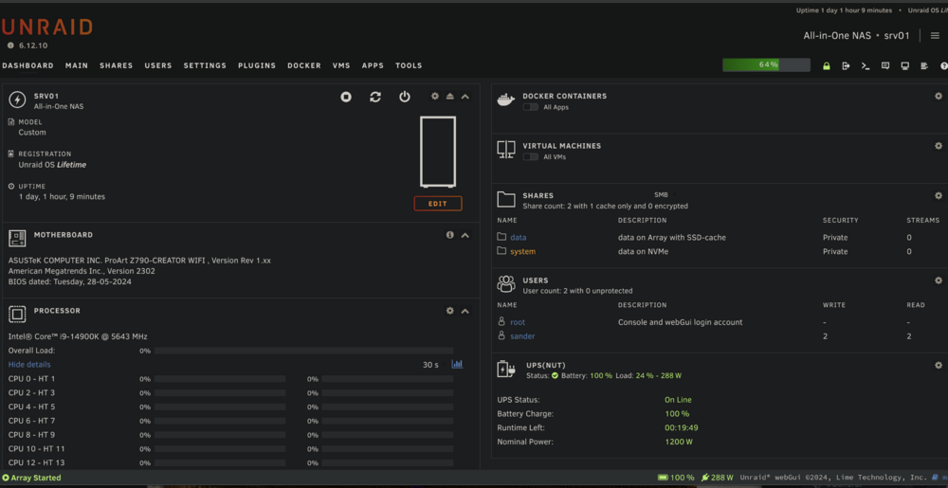
Task: Collapse the Processor tile
Action: (465, 311)
